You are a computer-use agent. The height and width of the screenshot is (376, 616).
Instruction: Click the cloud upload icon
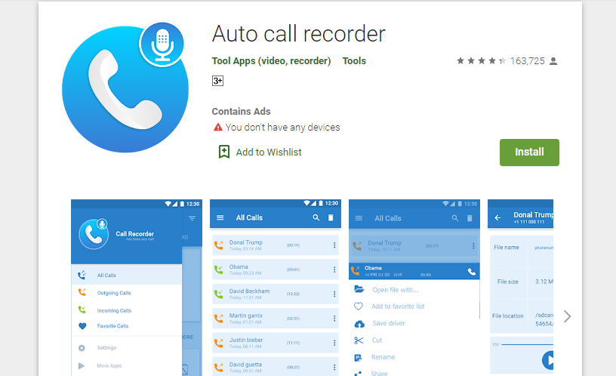(x=359, y=324)
